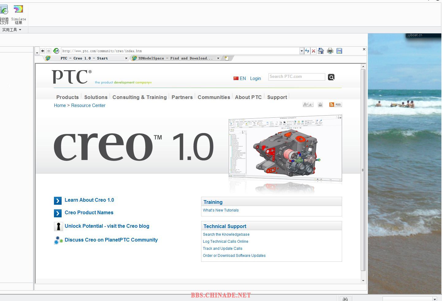Click the browser address URL field
Image resolution: width=442 pixels, height=301 pixels.
180,51
